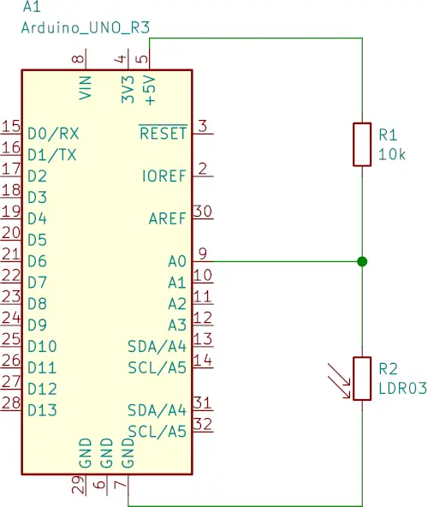The image size is (428, 507).
Task: Click pin number 30 beside AREF
Action: point(203,212)
